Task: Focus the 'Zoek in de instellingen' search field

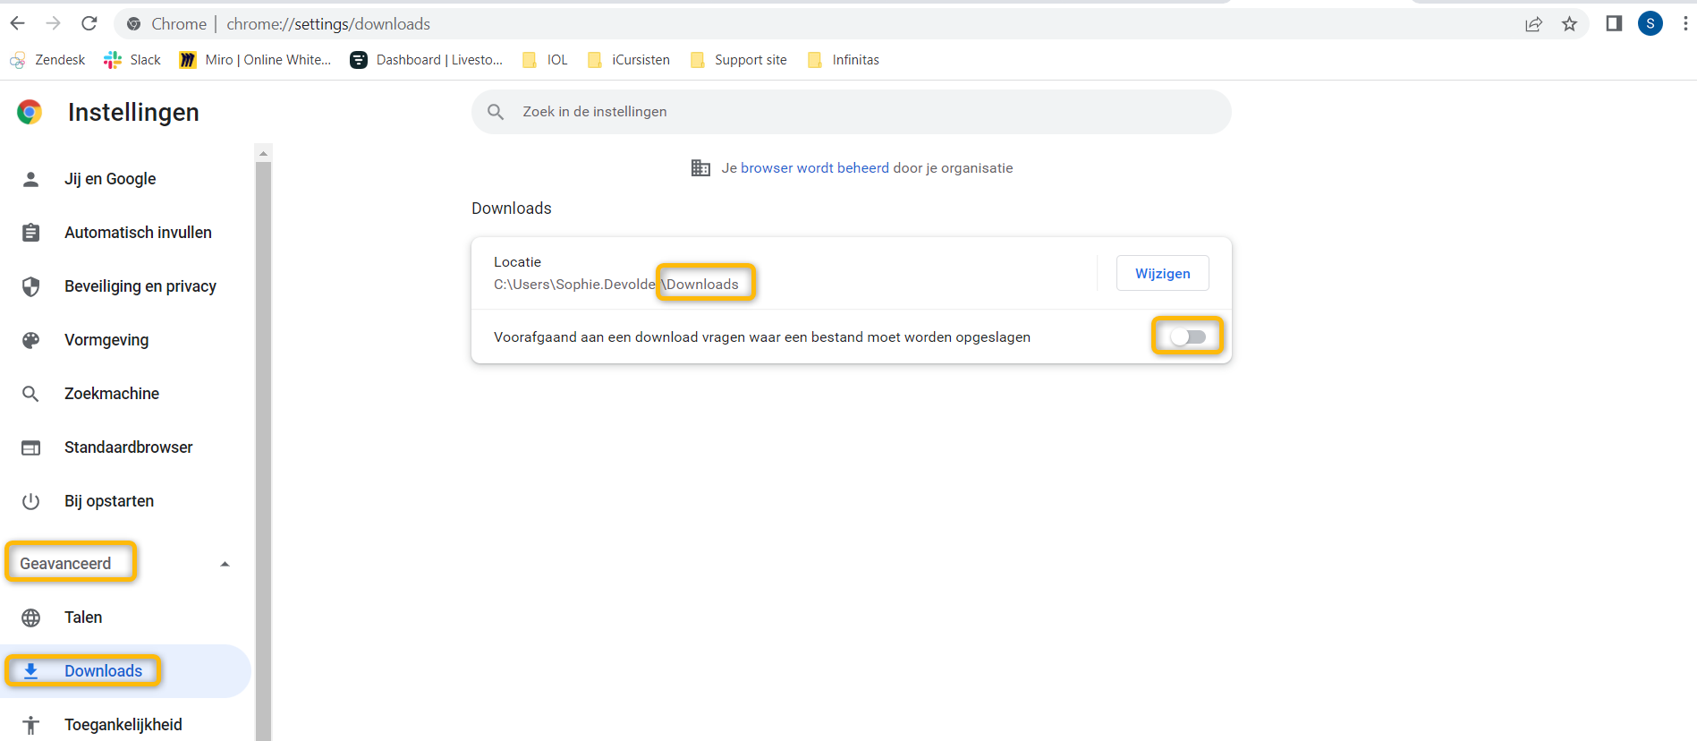Action: (x=851, y=112)
